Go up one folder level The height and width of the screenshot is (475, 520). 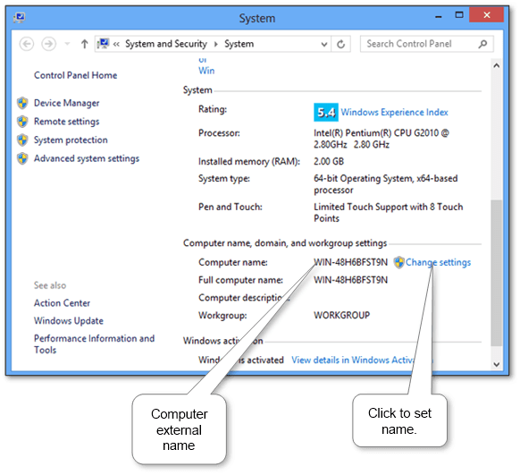point(84,44)
